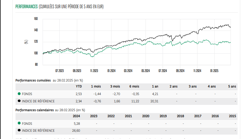Click the 160 value on chart Y-axis
This screenshot has width=242, height=139.
click(36, 19)
